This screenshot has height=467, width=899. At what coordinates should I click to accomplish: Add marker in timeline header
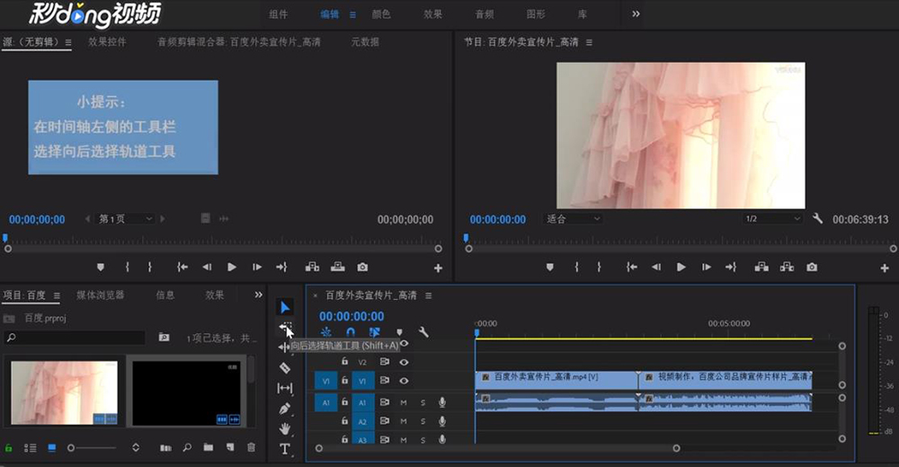(x=400, y=332)
